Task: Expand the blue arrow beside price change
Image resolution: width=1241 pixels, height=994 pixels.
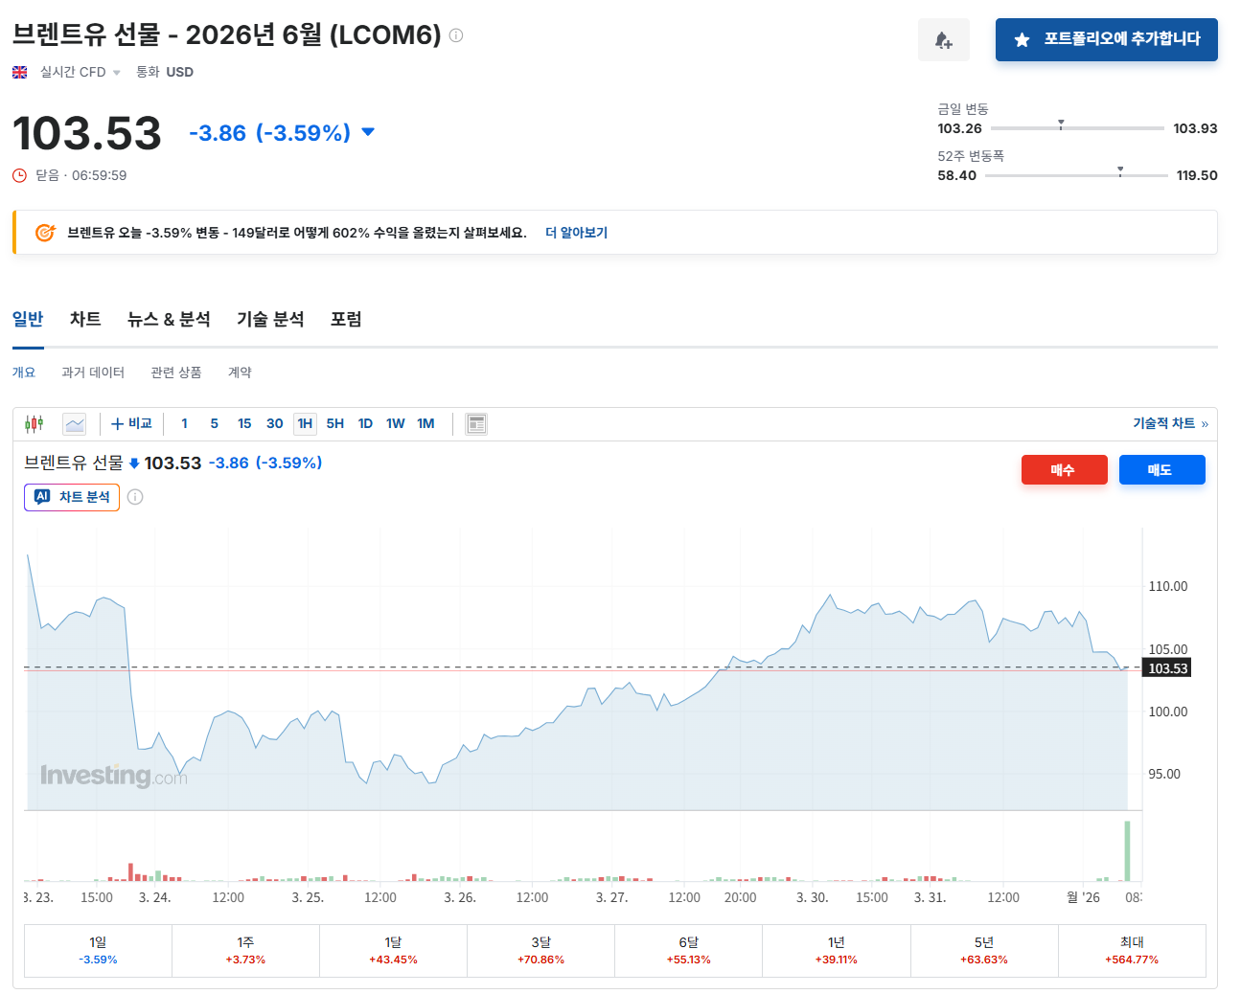Action: click(x=368, y=132)
